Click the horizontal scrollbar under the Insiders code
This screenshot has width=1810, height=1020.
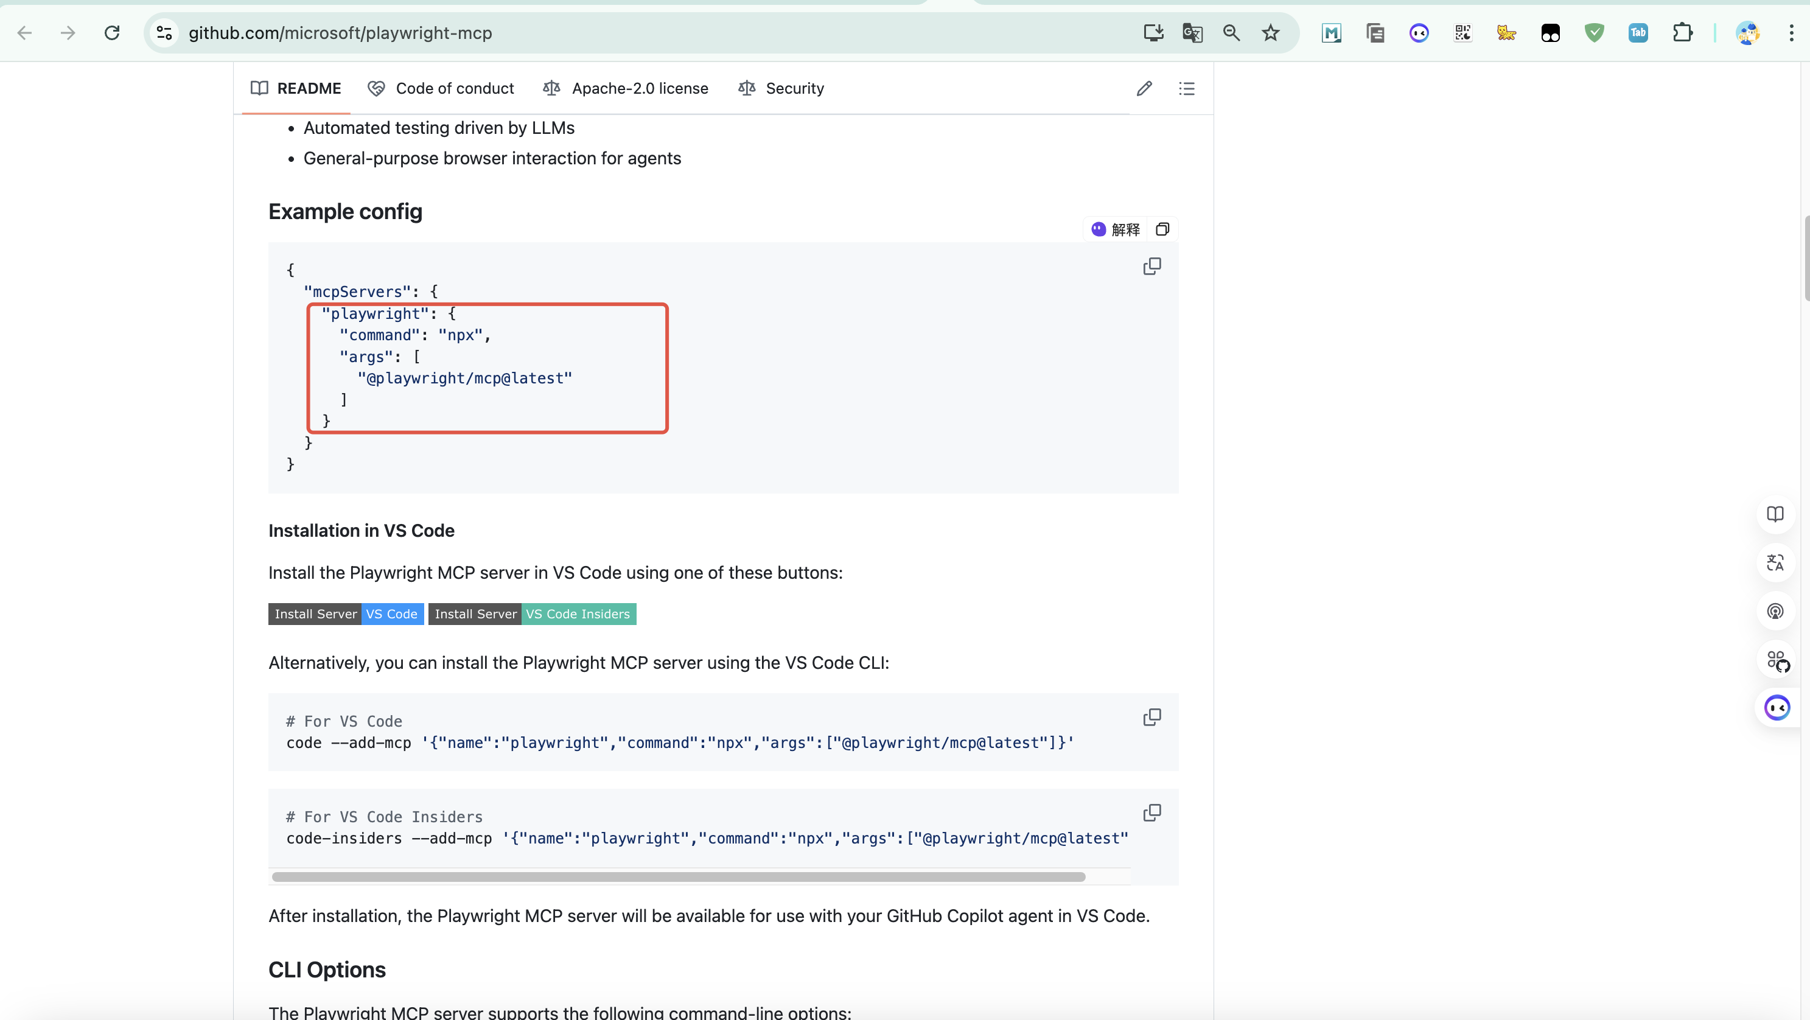678,877
